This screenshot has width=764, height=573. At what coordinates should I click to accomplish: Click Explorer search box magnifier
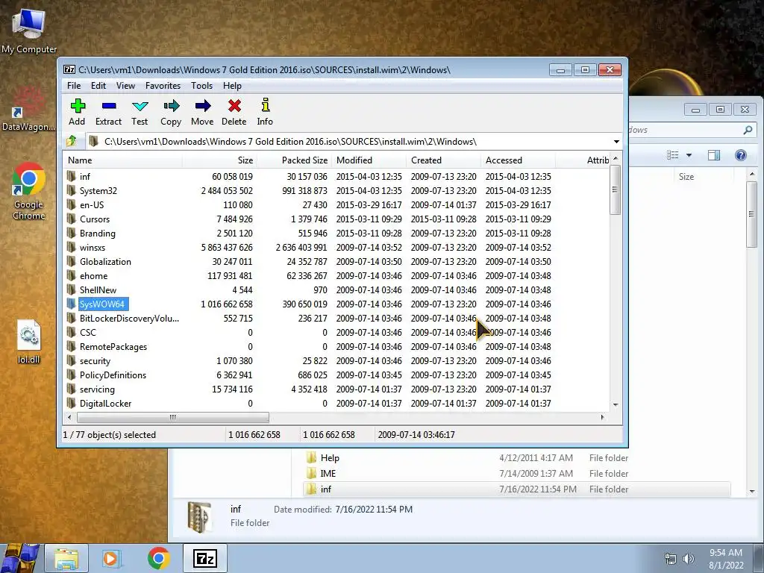748,130
